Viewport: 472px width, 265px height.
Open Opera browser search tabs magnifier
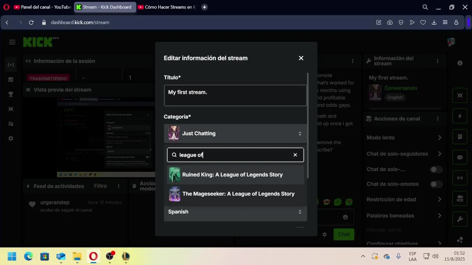(x=425, y=7)
